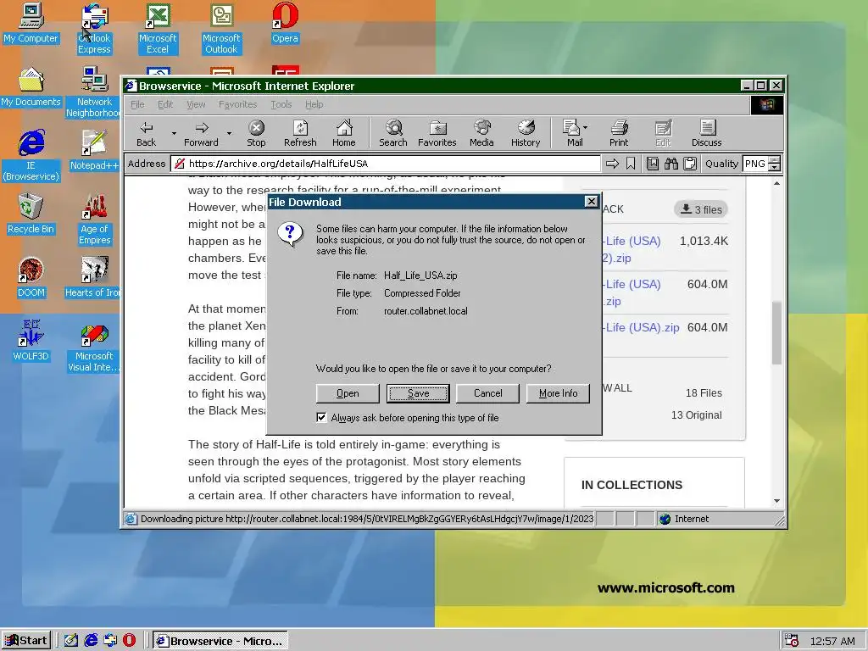Select Microsoft Excel desktop icon
The image size is (868, 651).
point(158,29)
